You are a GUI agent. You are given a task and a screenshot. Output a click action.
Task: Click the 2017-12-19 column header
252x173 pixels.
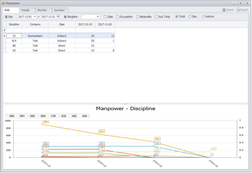(85, 24)
